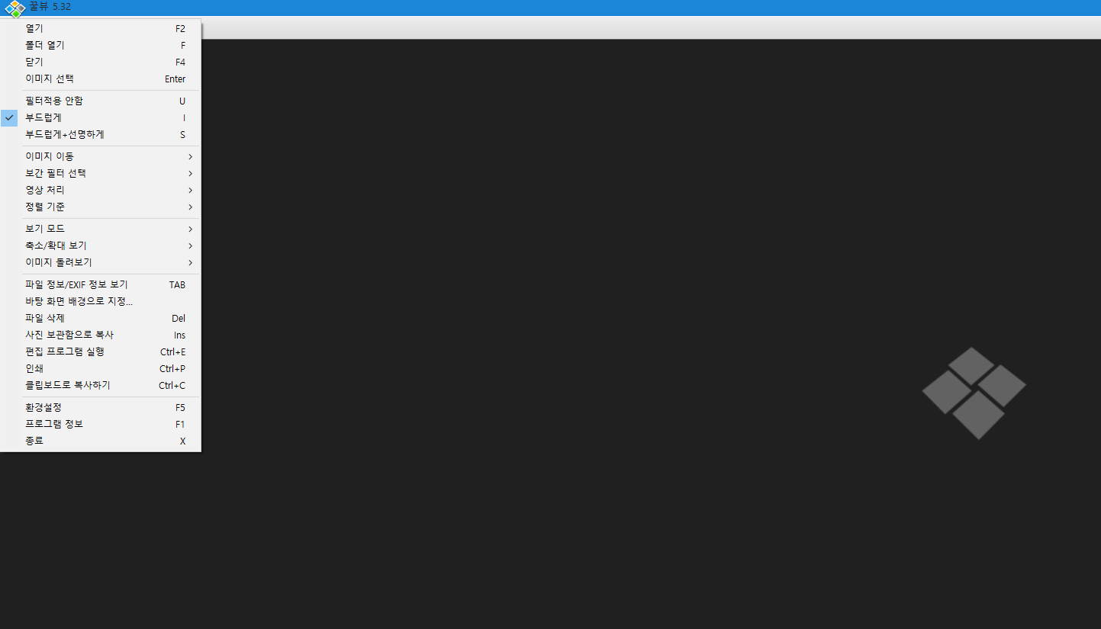
Task: Open the 보기 모드 submenu
Action: pyautogui.click(x=101, y=229)
